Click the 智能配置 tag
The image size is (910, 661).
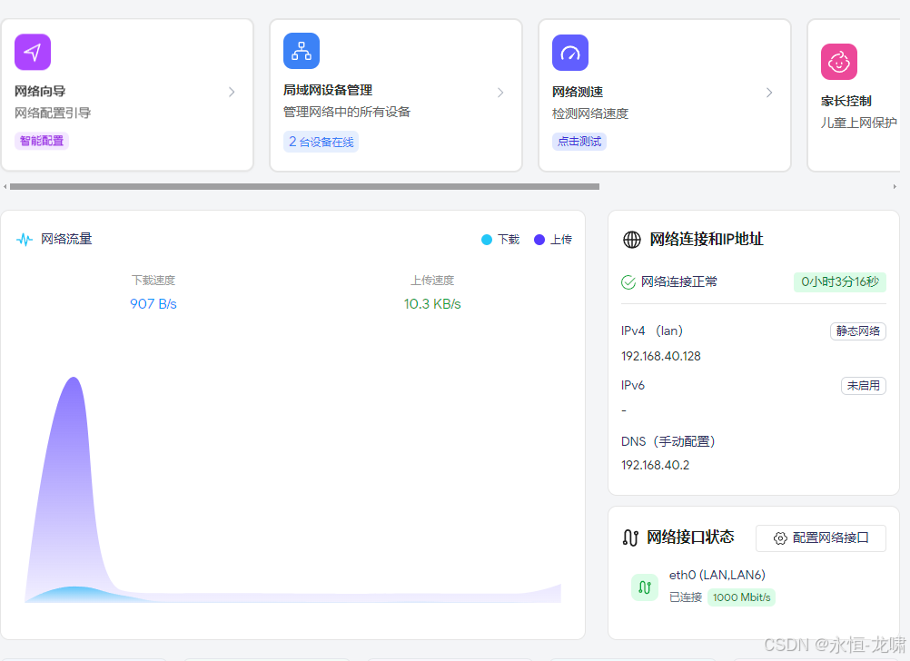click(41, 141)
